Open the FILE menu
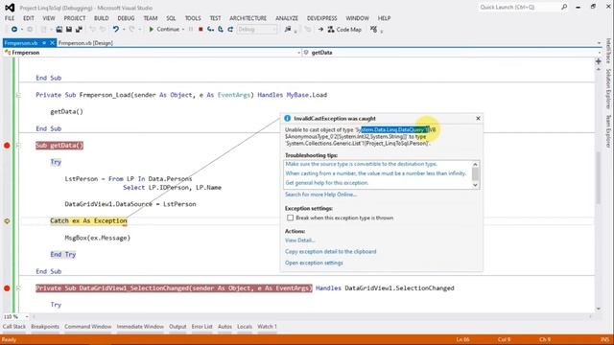Image resolution: width=614 pixels, height=345 pixels. (x=10, y=18)
